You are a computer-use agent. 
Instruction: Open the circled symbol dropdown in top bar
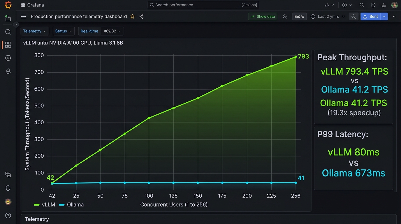pos(347,5)
